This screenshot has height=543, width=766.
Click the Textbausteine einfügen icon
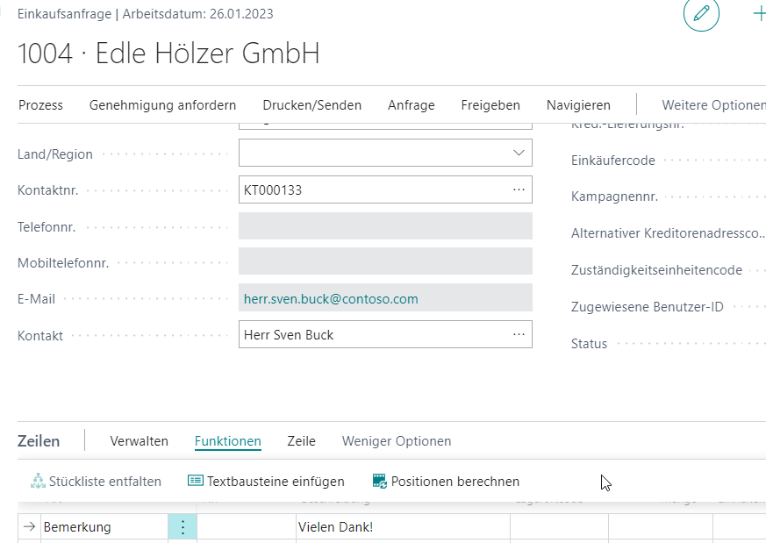coord(195,481)
